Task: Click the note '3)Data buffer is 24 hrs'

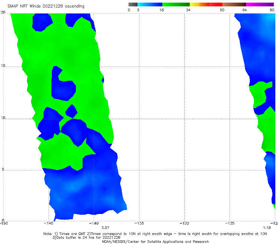Action: (x=86, y=238)
